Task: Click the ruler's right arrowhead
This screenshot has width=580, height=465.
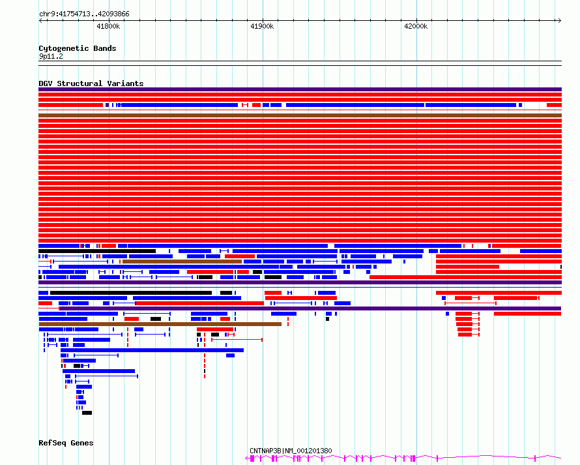Action: pyautogui.click(x=559, y=20)
